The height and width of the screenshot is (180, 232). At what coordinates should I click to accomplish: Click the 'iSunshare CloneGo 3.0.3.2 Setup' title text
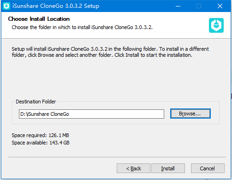coord(56,6)
